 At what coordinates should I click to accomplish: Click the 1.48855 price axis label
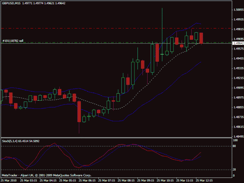pos(239,107)
